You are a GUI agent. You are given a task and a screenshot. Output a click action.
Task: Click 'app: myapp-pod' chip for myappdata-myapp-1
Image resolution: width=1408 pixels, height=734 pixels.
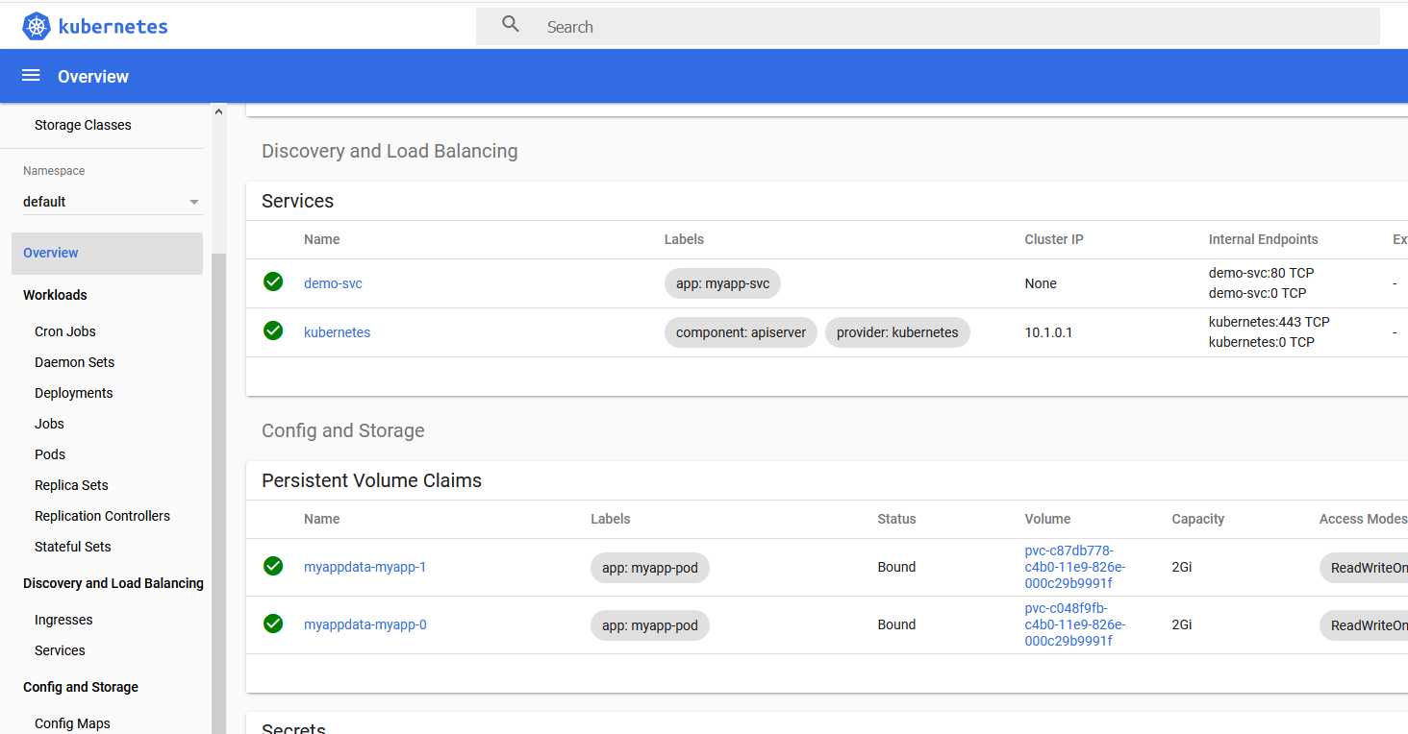650,568
